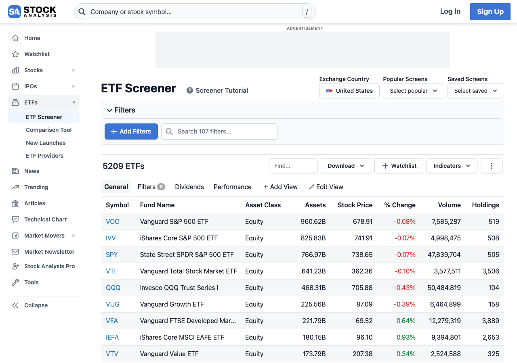Select ETF Screener in sidebar
The image size is (517, 363).
pos(44,117)
